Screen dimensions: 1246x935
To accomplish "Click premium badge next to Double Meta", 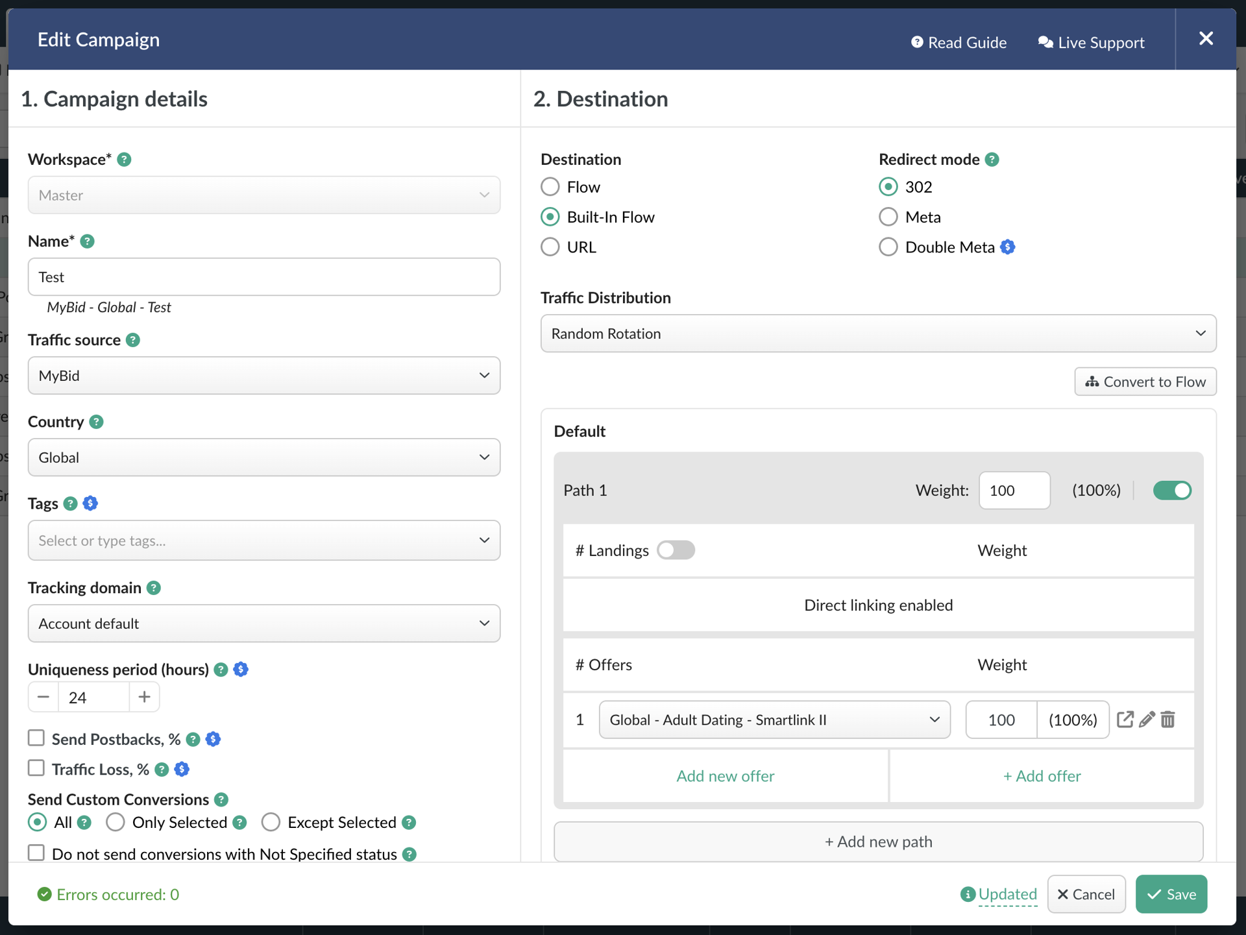I will pos(1008,247).
